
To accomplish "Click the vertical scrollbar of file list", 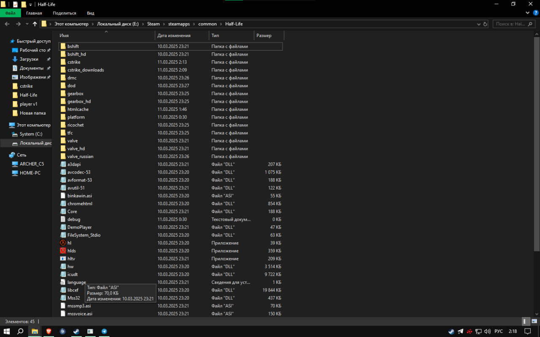I will coord(537,143).
